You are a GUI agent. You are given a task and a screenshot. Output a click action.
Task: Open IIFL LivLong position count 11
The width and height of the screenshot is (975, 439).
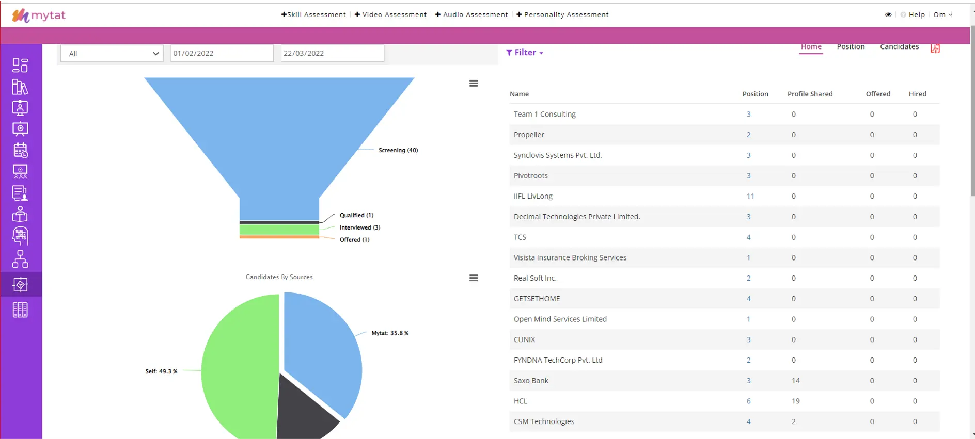coord(750,196)
